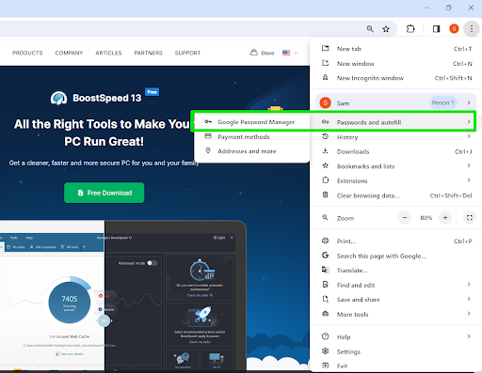Open a New Incognito window

coord(396,78)
